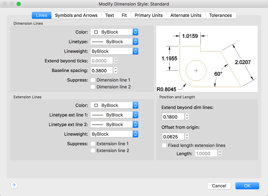
Task: Open Extension Lines Color swatch dropdown
Action: tap(114, 105)
